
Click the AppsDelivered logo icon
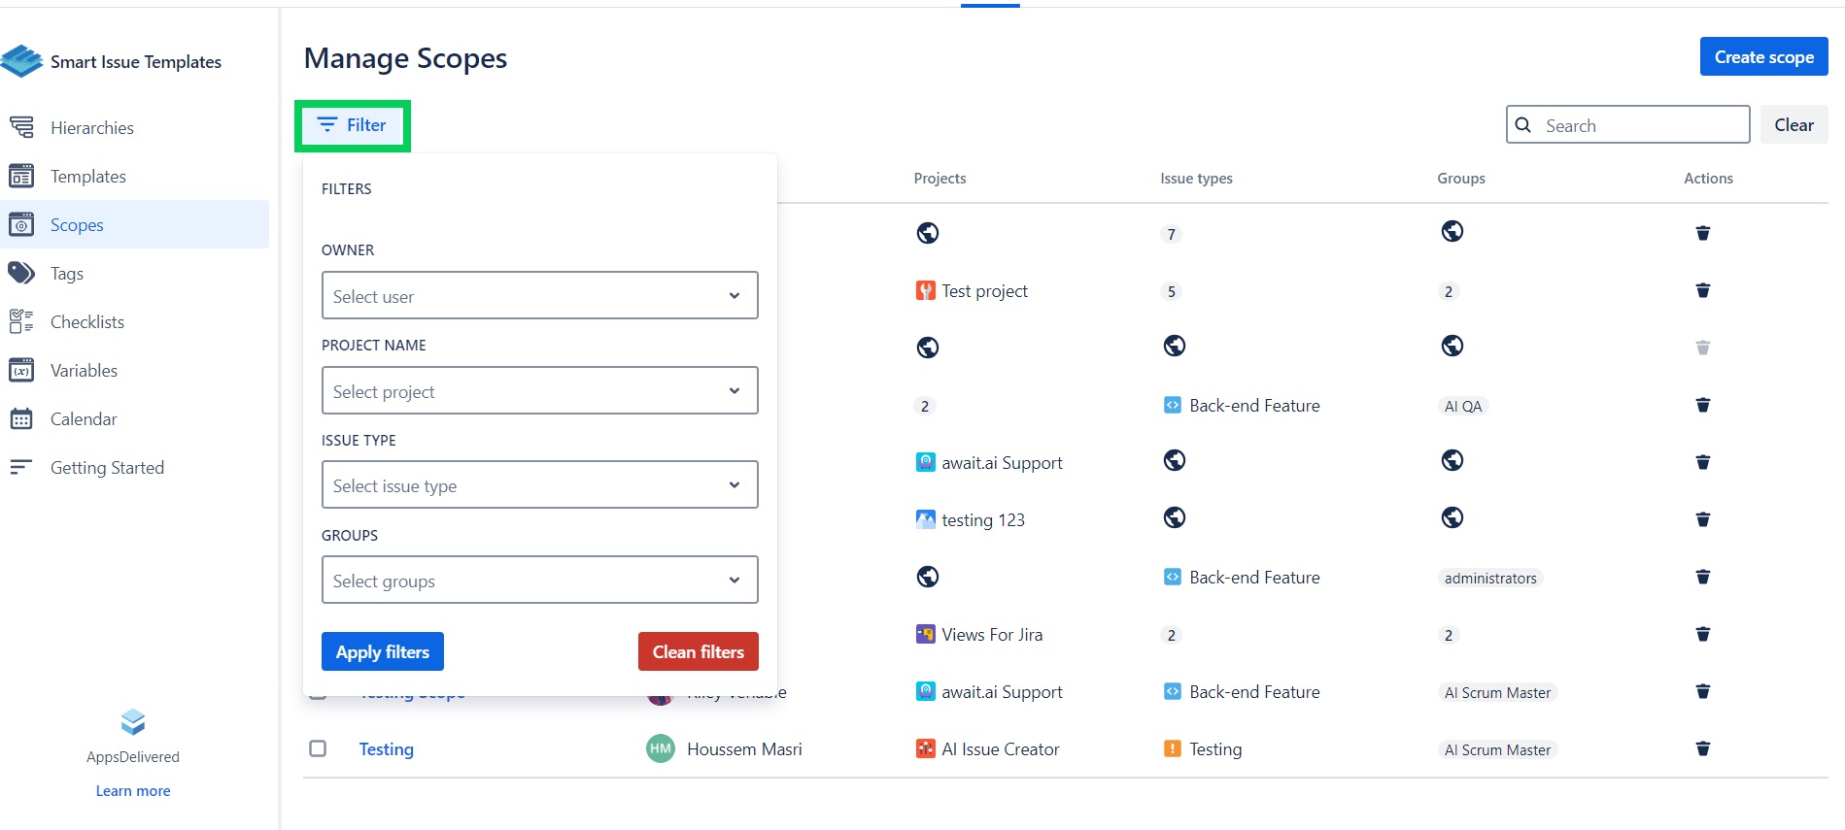click(x=133, y=722)
